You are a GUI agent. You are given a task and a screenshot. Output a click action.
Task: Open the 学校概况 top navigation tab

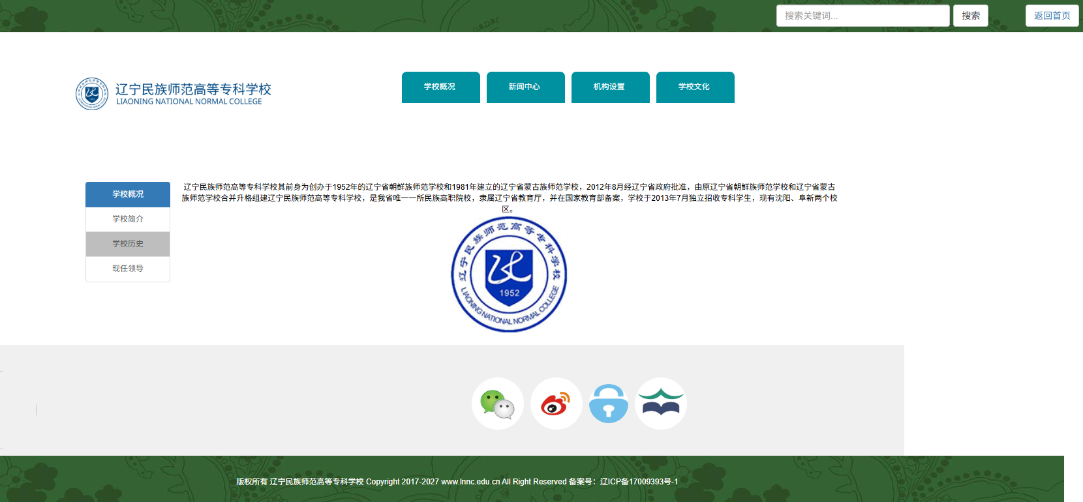441,87
